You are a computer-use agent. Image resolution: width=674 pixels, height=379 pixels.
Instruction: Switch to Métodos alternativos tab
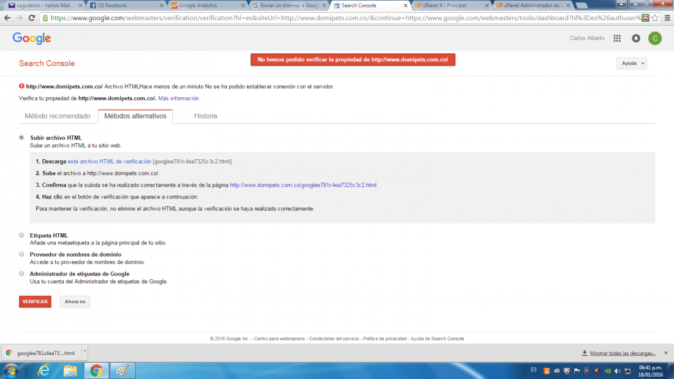(x=135, y=116)
